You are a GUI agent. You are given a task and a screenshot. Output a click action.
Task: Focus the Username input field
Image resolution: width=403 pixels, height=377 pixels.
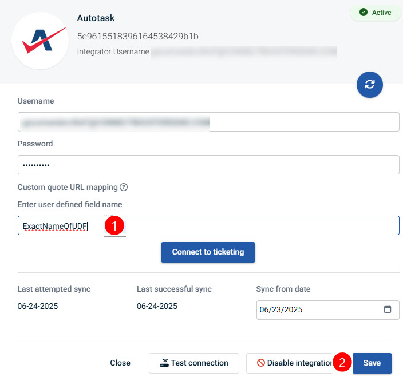[208, 122]
